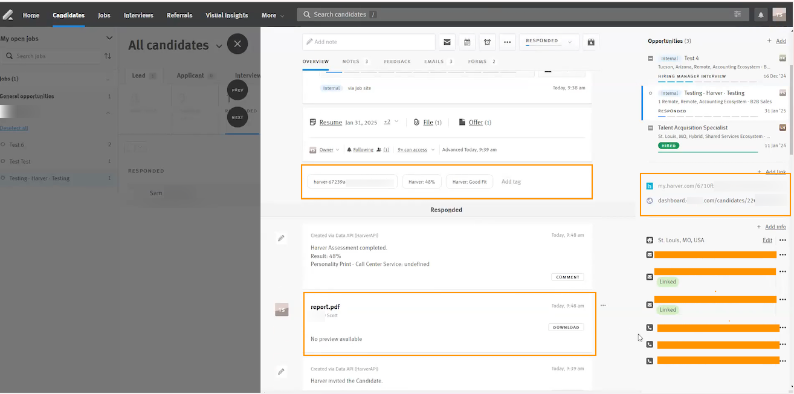The width and height of the screenshot is (794, 394).
Task: Click the Add tag field
Action: [511, 181]
